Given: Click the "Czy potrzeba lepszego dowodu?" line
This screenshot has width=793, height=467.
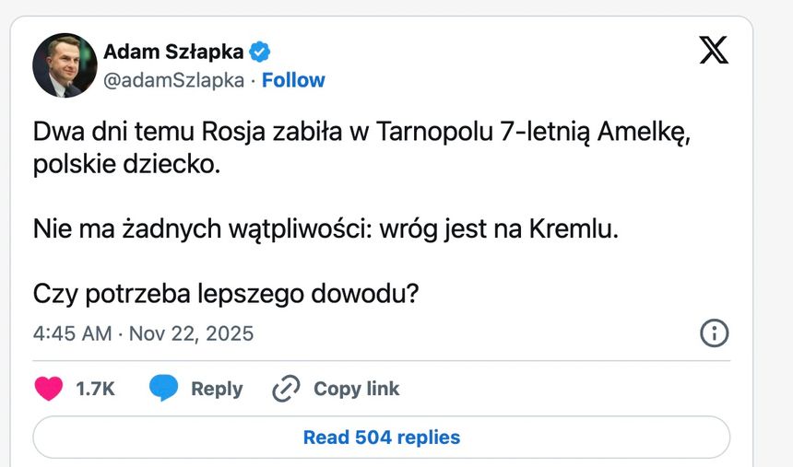Looking at the screenshot, I should [x=227, y=293].
